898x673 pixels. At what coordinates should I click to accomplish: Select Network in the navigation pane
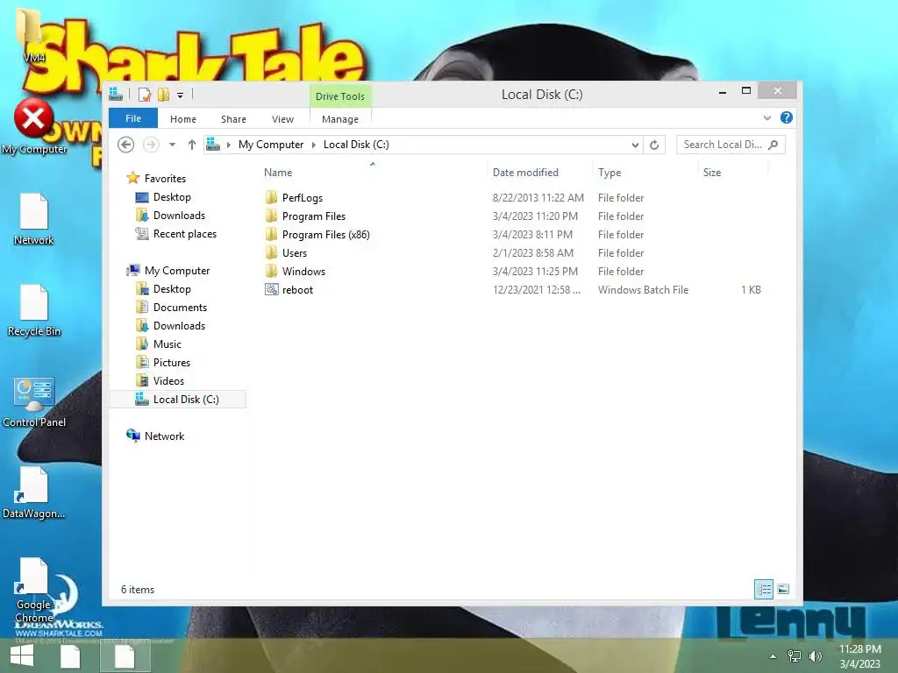pyautogui.click(x=154, y=436)
